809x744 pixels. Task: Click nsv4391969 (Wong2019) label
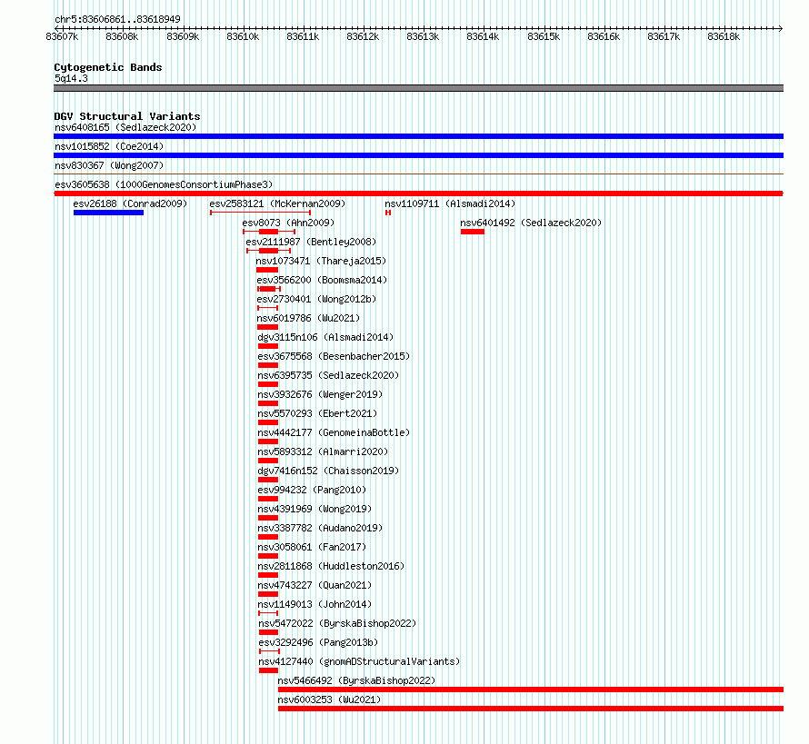pyautogui.click(x=315, y=509)
